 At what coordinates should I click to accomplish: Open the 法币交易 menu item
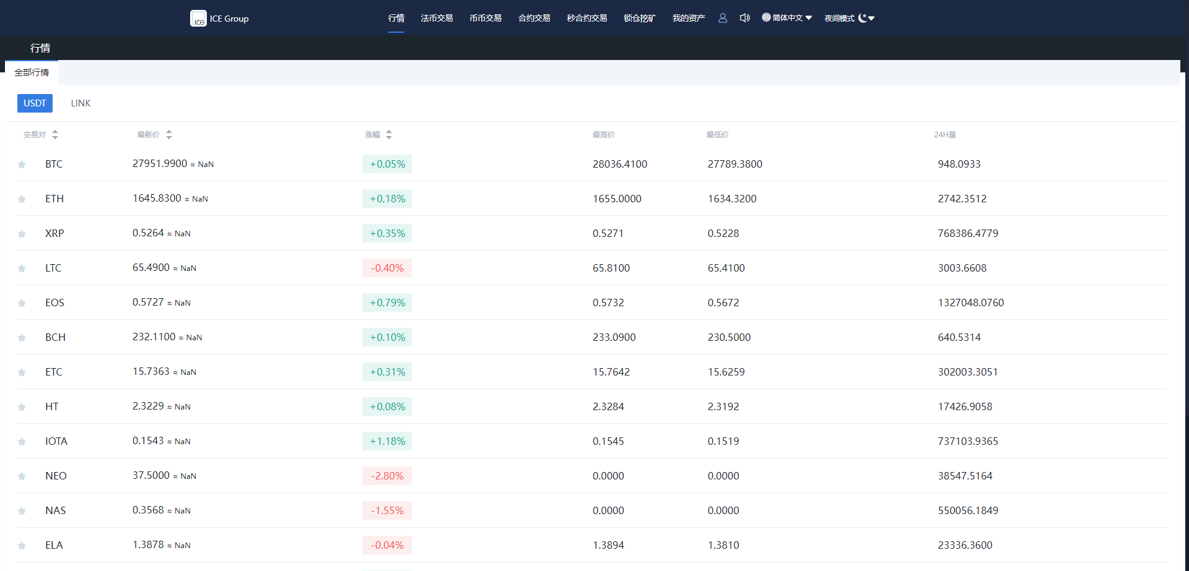pyautogui.click(x=437, y=18)
